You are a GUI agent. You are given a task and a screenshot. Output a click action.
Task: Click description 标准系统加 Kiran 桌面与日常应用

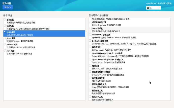click(20, 41)
